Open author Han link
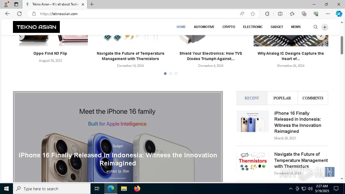The width and height of the screenshot is (345, 194). click(126, 171)
